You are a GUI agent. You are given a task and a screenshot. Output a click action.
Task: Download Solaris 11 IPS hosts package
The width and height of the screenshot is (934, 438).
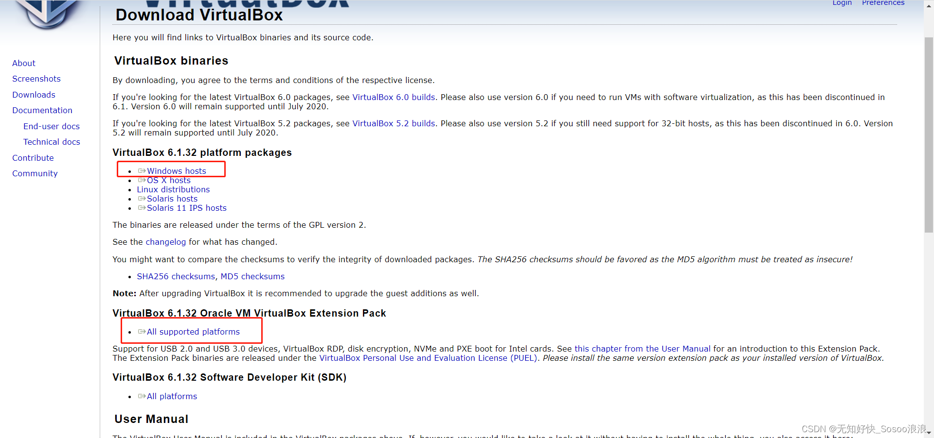click(187, 208)
